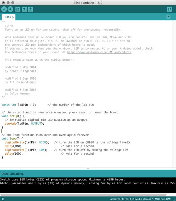
Task: Click the ATtiny24/44/84 board info text
Action: coord(141,199)
